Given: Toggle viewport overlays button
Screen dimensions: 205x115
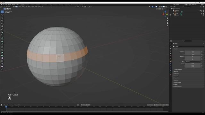Looking at the screenshot, I should click(x=156, y=7).
